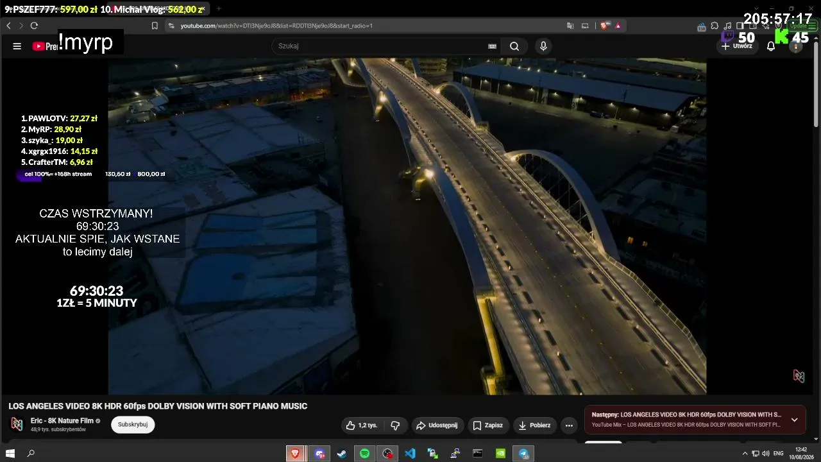Open the more actions three-dot menu
821x462 pixels.
click(x=569, y=425)
